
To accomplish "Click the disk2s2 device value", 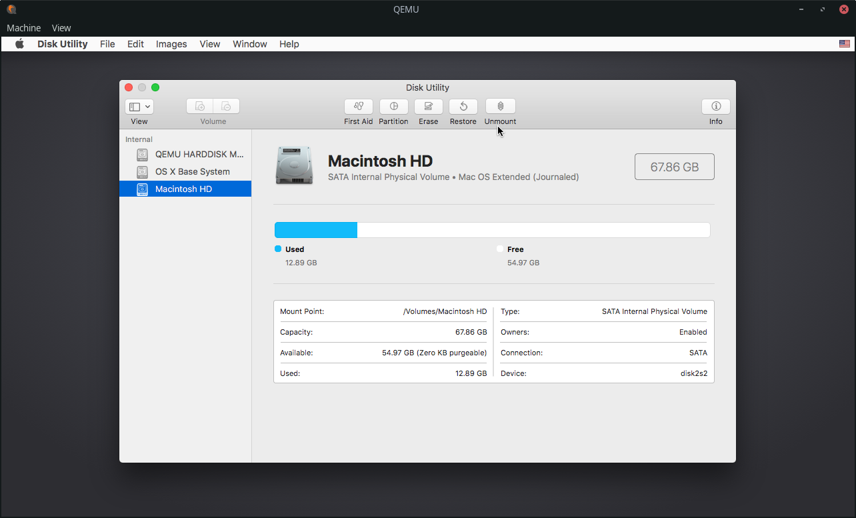I will [x=694, y=373].
